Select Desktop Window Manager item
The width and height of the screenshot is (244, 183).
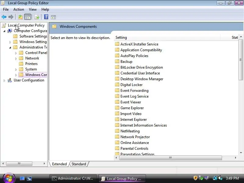[142, 79]
